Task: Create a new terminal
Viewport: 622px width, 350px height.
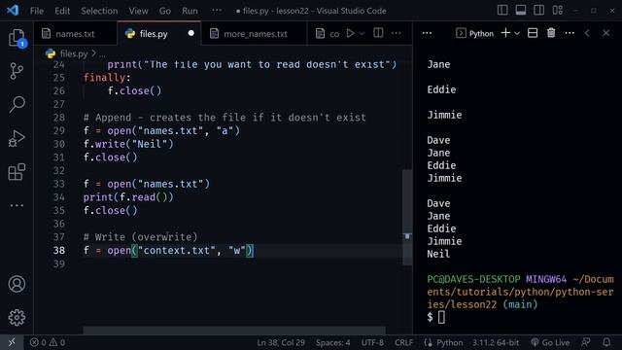Action: pos(505,33)
